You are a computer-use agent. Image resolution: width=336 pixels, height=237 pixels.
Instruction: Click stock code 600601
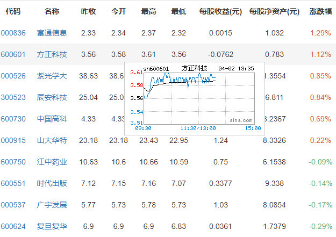point(13,54)
